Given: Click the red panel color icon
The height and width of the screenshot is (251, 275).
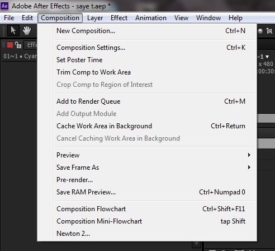Looking at the screenshot, I should click(10, 45).
